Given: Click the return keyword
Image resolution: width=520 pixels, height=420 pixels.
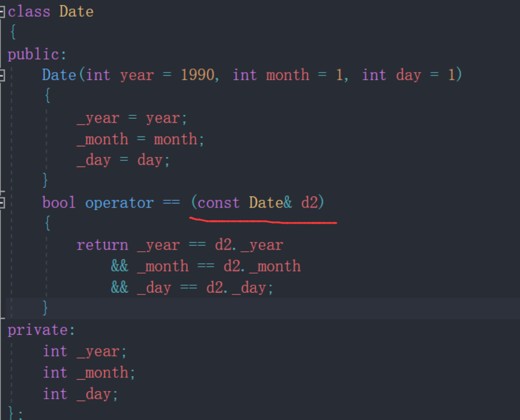Looking at the screenshot, I should click(102, 245).
